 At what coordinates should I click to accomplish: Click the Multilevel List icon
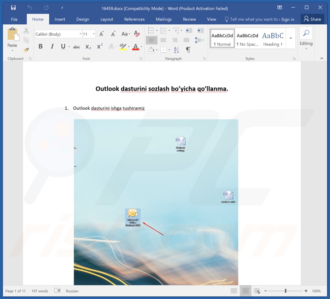[176, 31]
